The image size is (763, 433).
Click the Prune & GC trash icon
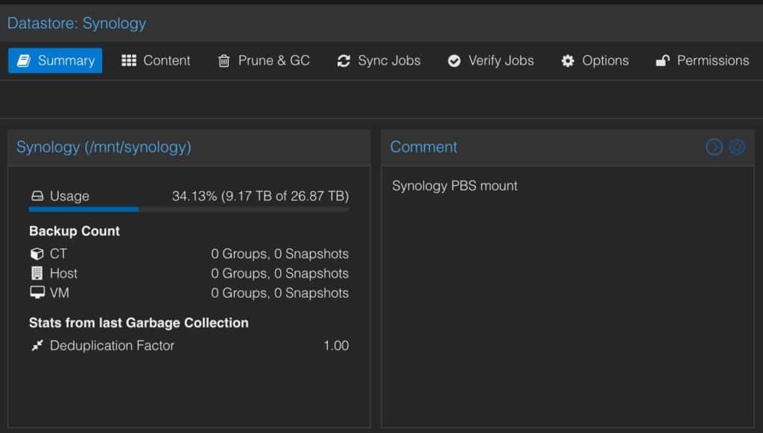(224, 61)
